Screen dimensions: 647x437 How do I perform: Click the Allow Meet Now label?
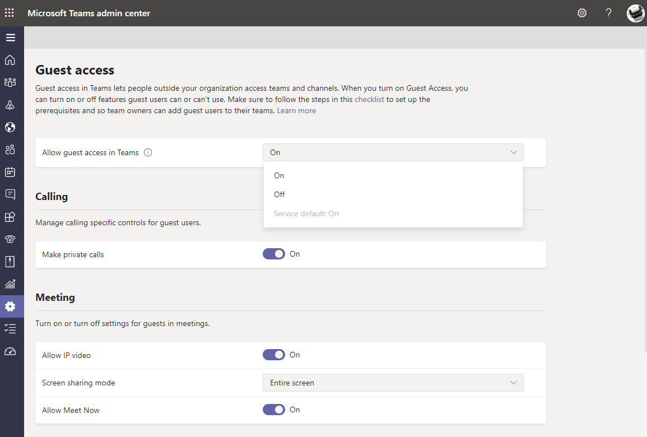(x=71, y=410)
